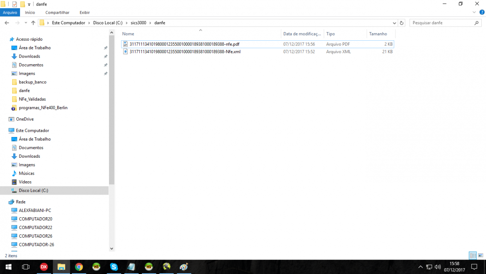This screenshot has width=486, height=274.
Task: Open the Action Center notifications
Action: click(474, 267)
